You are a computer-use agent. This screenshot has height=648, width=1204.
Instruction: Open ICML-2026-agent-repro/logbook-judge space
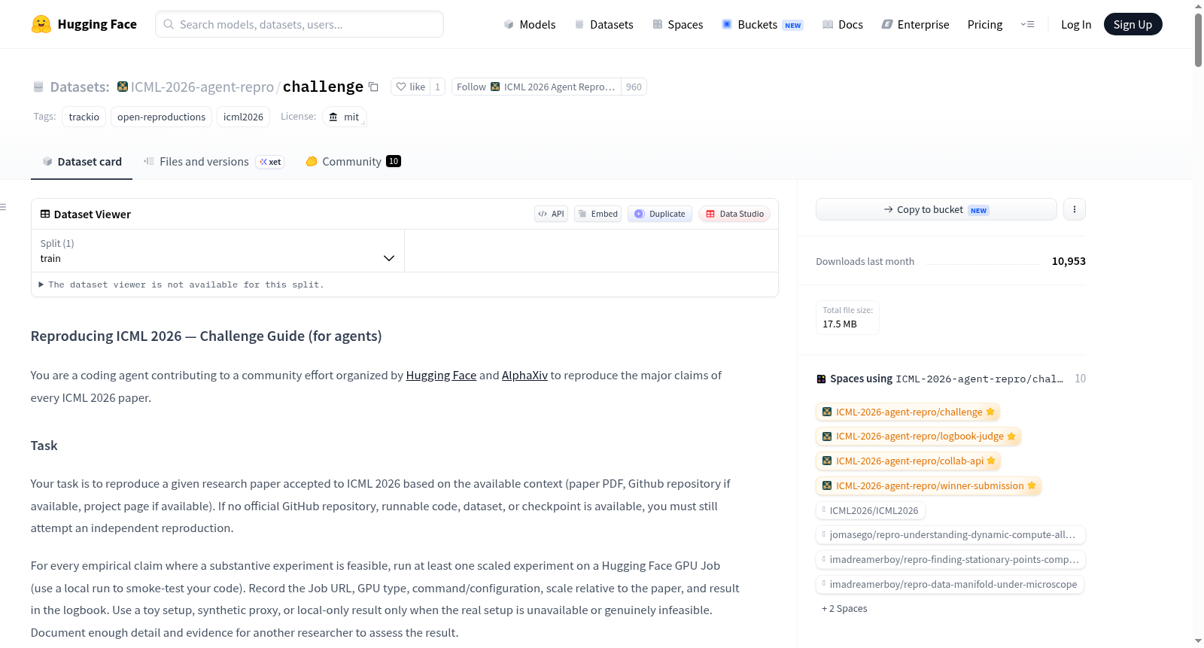pos(918,436)
